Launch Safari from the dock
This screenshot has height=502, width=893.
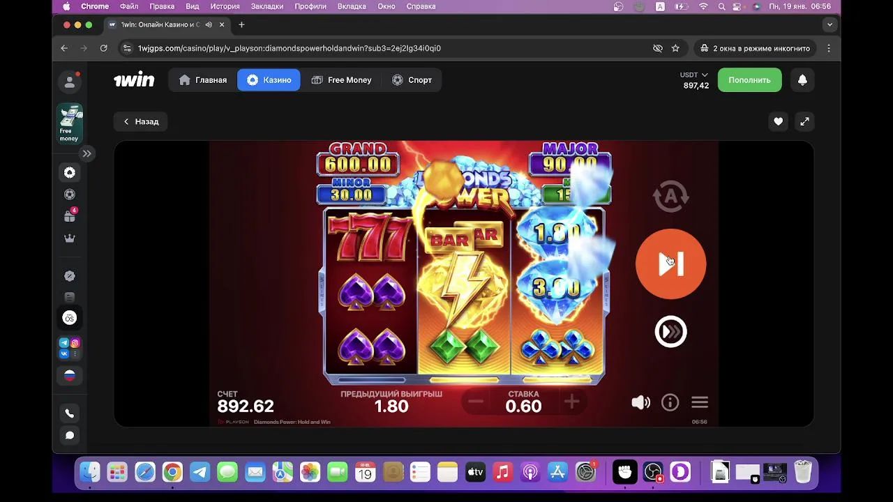point(144,472)
